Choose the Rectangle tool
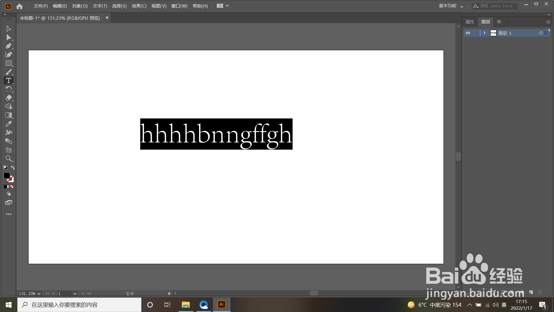Image resolution: width=554 pixels, height=312 pixels. coord(9,63)
